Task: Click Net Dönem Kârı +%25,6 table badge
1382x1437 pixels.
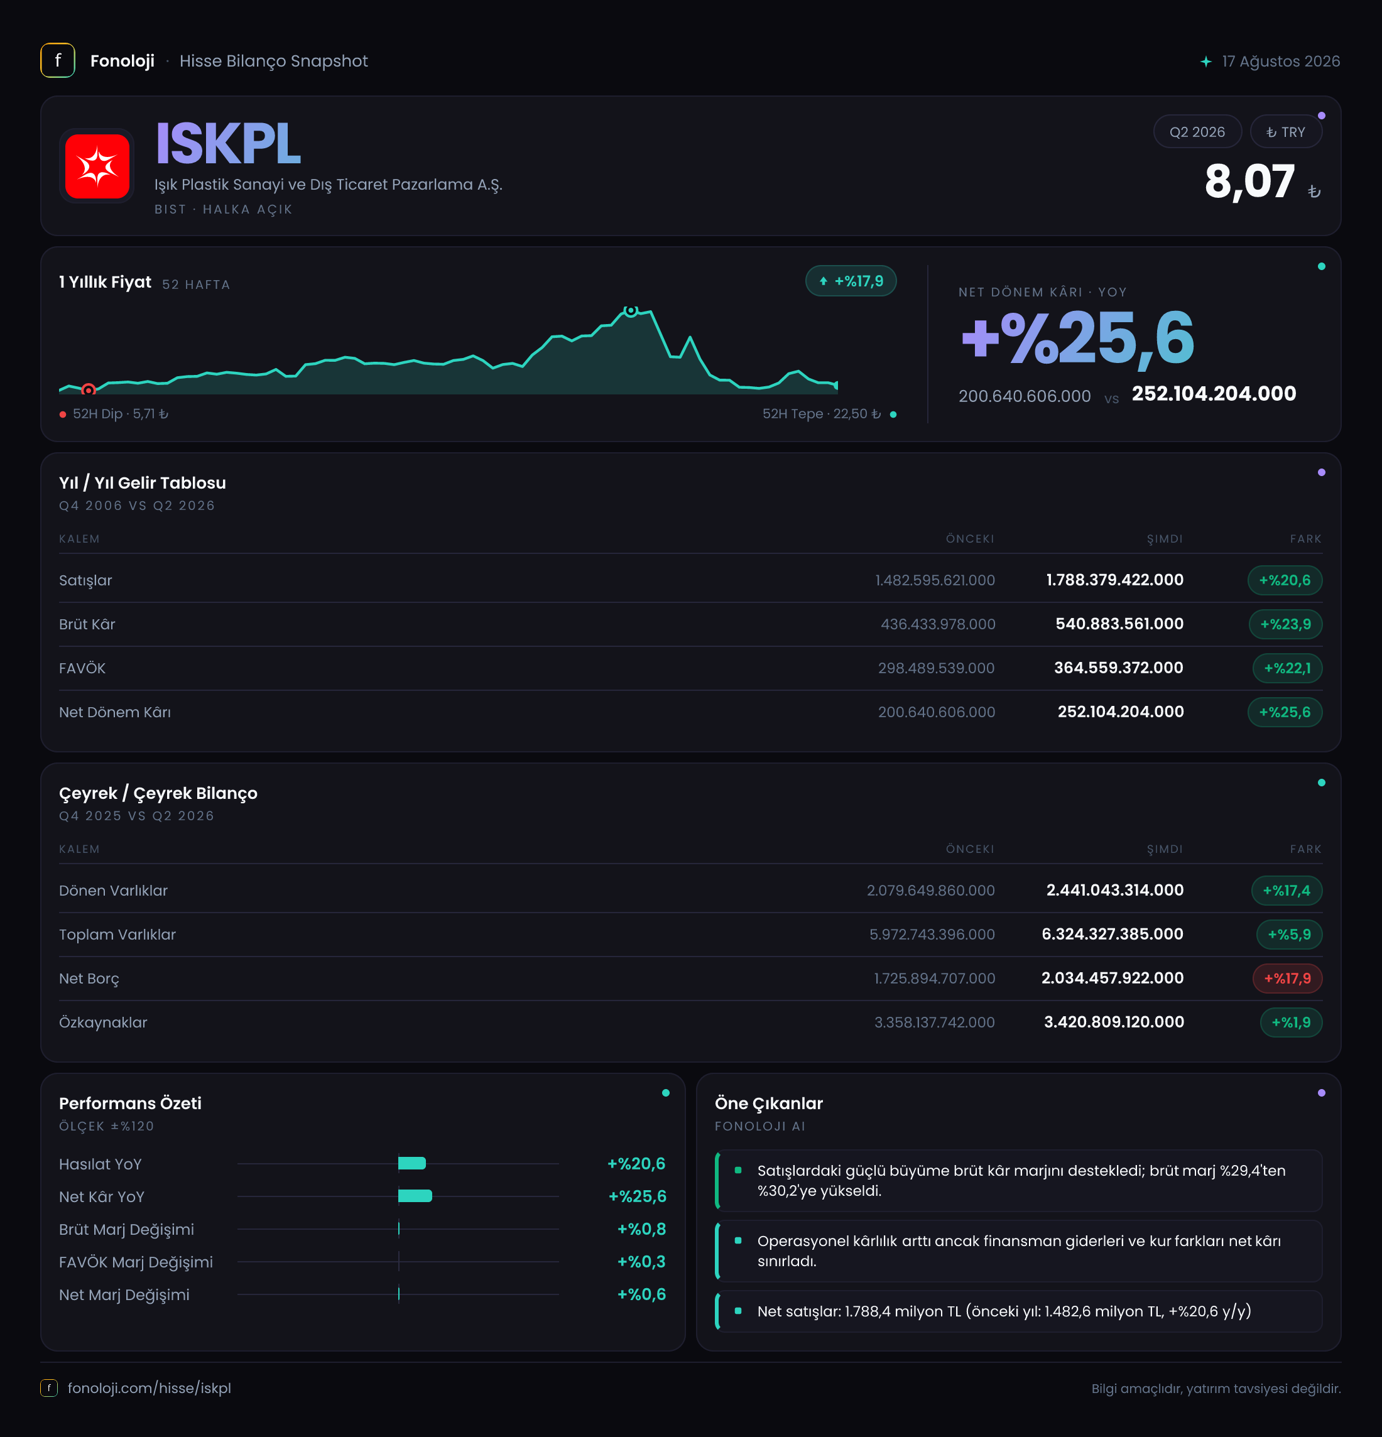Action: coord(1285,713)
